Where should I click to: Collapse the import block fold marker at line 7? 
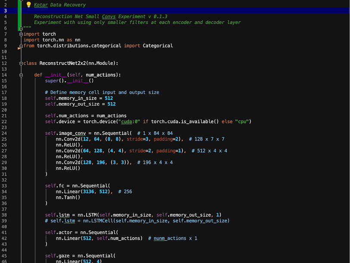[21, 34]
